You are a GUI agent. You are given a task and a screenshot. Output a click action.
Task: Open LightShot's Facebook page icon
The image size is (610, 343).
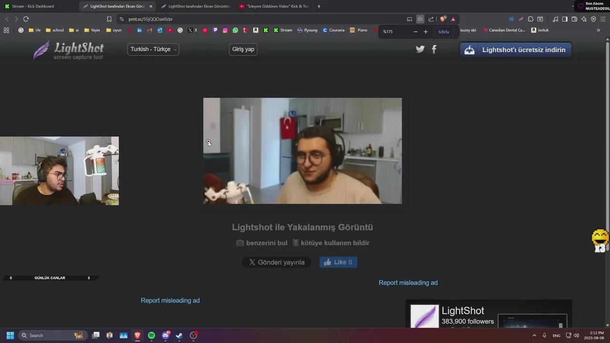(x=434, y=49)
